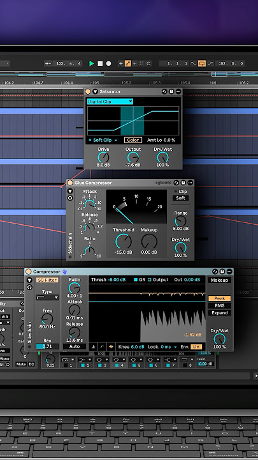The height and width of the screenshot is (460, 258).
Task: Toggle the Follow playback arrow icon
Action: point(48,63)
